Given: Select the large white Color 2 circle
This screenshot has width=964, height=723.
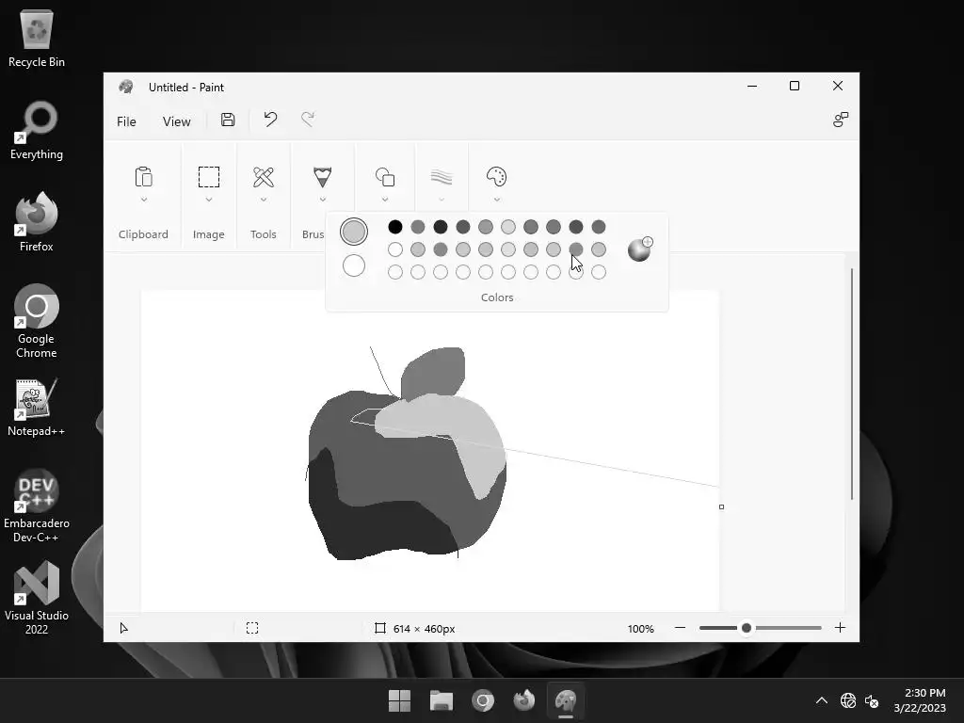Looking at the screenshot, I should click(x=354, y=265).
